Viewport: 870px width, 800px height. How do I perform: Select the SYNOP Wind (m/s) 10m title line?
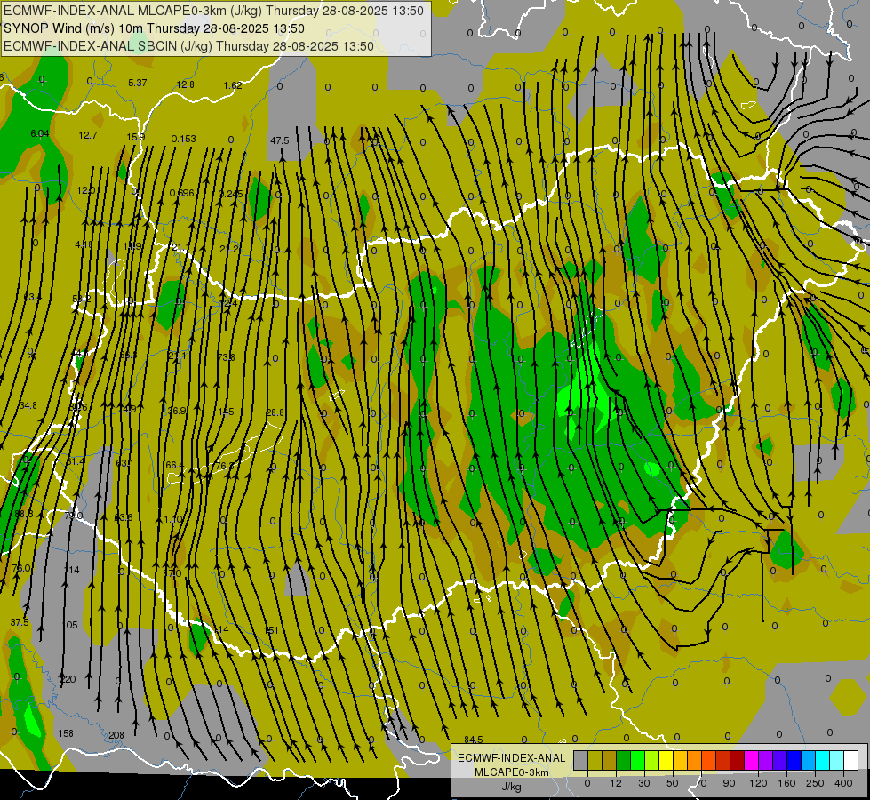[155, 28]
